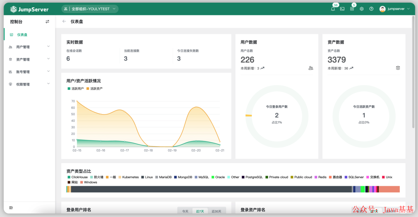
Task: Open the tickets list icon in header
Action: tap(352, 9)
